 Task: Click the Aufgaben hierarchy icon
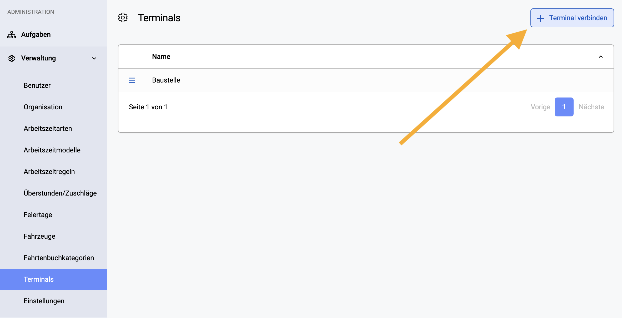click(x=12, y=35)
